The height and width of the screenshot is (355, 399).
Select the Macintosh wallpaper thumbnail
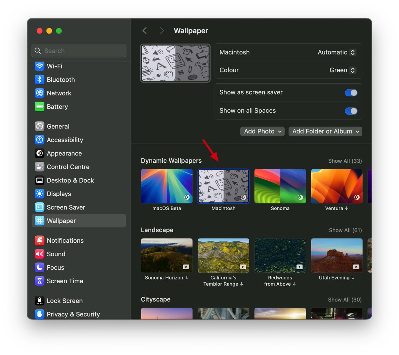click(223, 186)
